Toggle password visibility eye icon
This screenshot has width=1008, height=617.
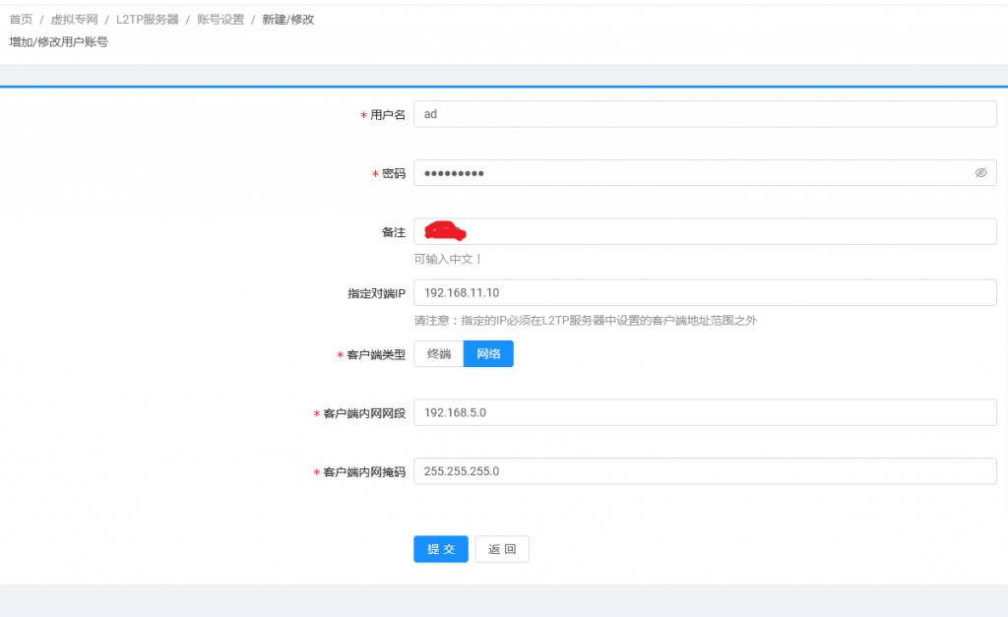pyautogui.click(x=980, y=173)
